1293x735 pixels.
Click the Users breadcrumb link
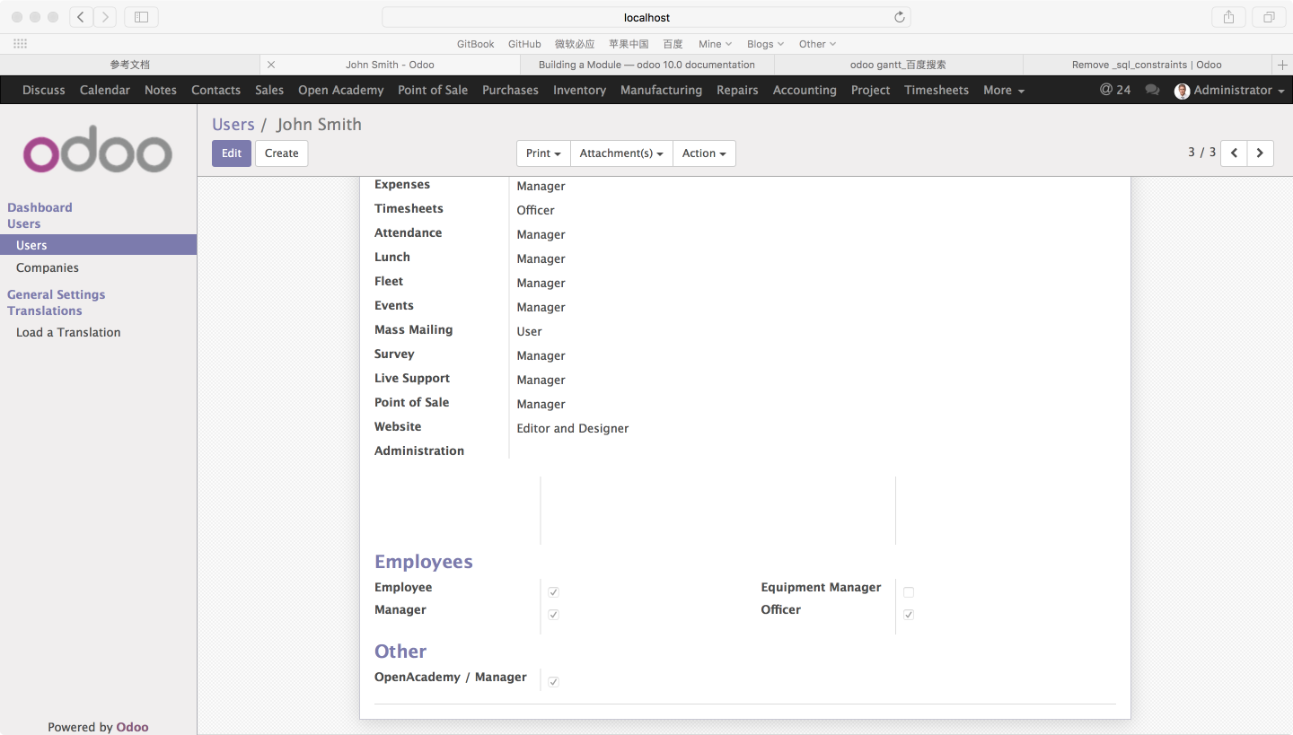tap(233, 125)
